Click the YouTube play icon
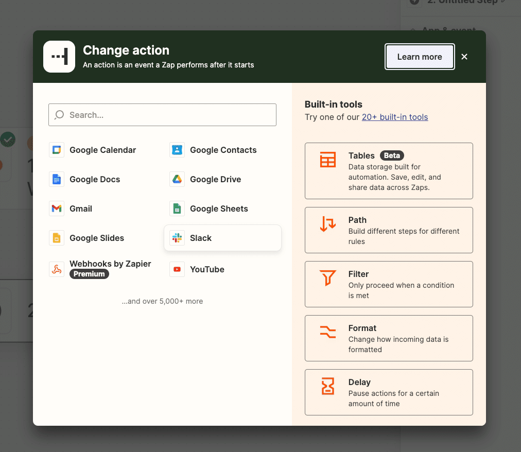Image resolution: width=521 pixels, height=452 pixels. click(x=177, y=269)
